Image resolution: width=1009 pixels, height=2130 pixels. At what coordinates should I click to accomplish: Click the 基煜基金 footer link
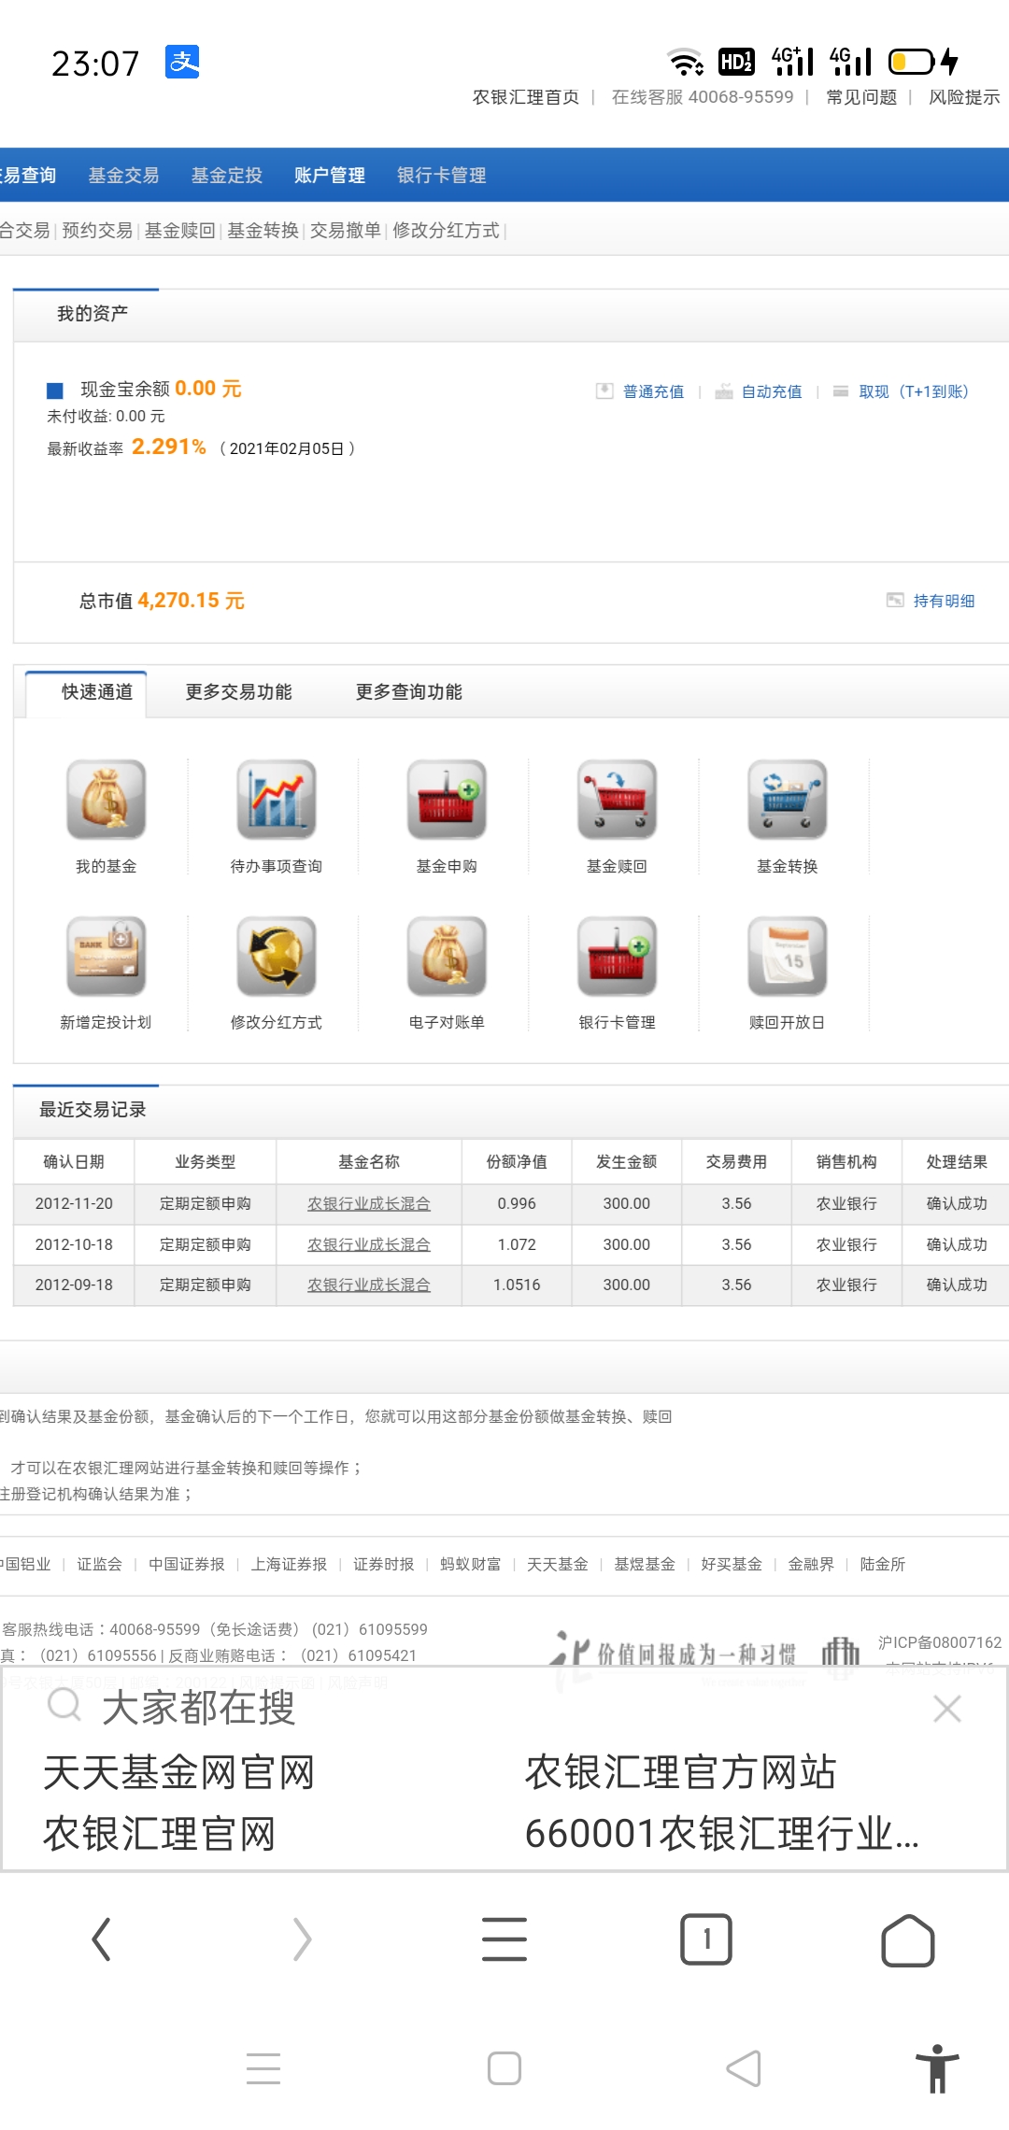coord(644,1564)
